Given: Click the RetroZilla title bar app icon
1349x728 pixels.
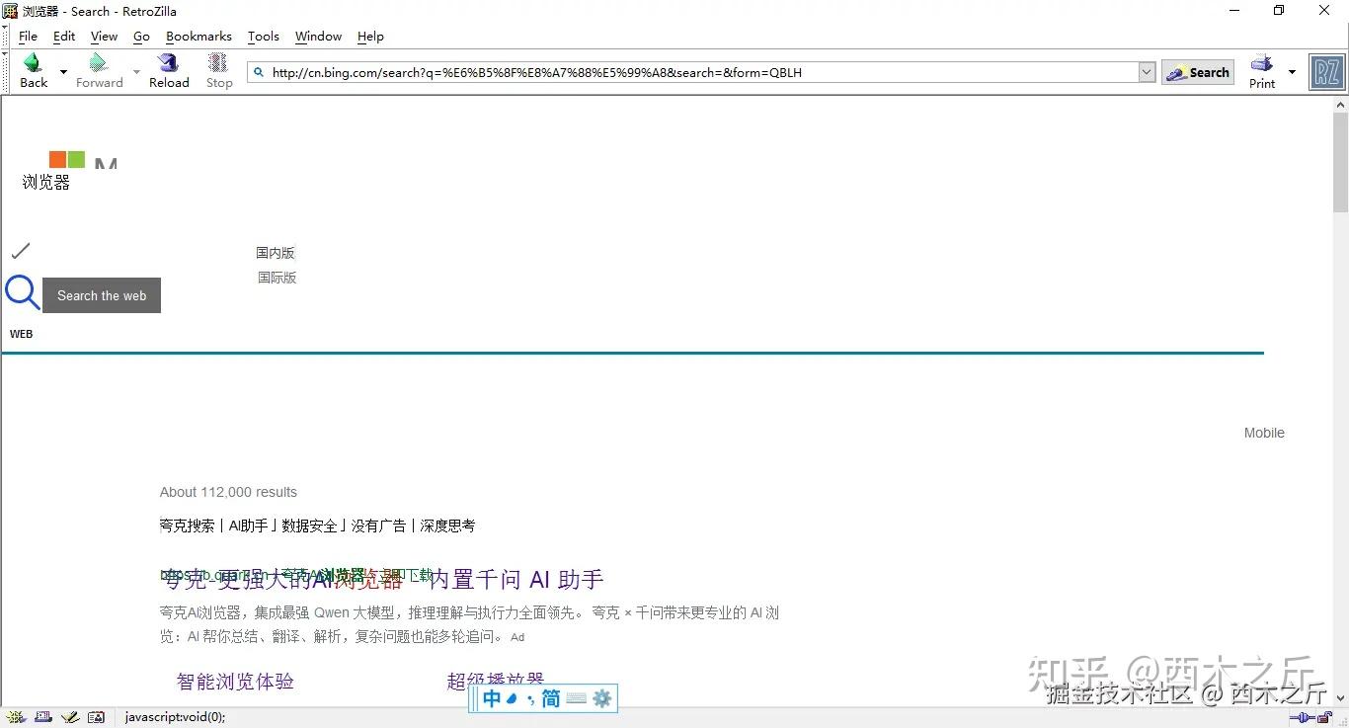Looking at the screenshot, I should point(10,11).
